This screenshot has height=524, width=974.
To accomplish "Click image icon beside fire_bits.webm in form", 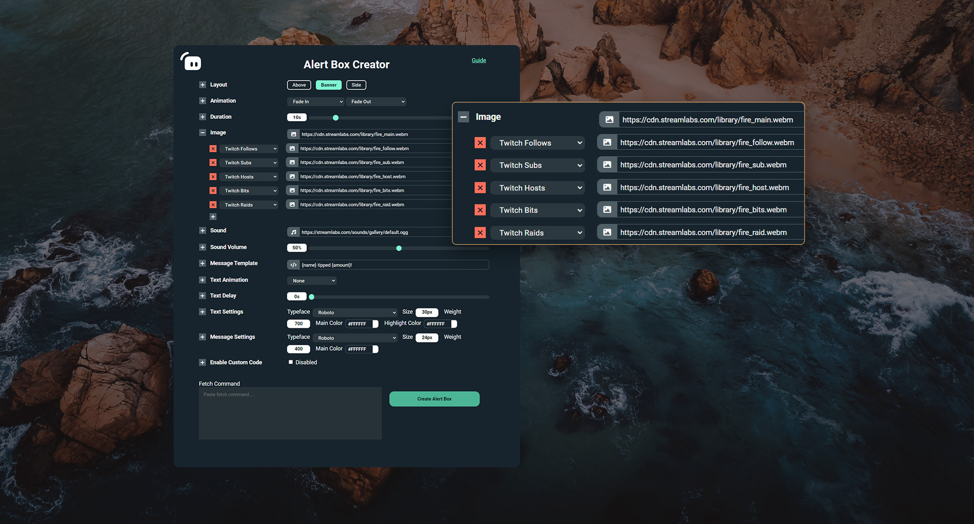I will tap(292, 191).
